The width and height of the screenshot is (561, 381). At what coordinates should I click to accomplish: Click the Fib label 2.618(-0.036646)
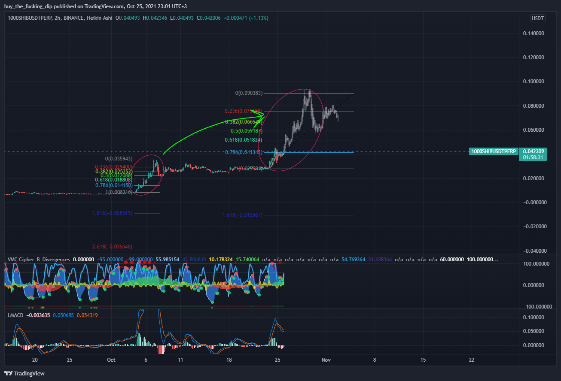coord(112,247)
